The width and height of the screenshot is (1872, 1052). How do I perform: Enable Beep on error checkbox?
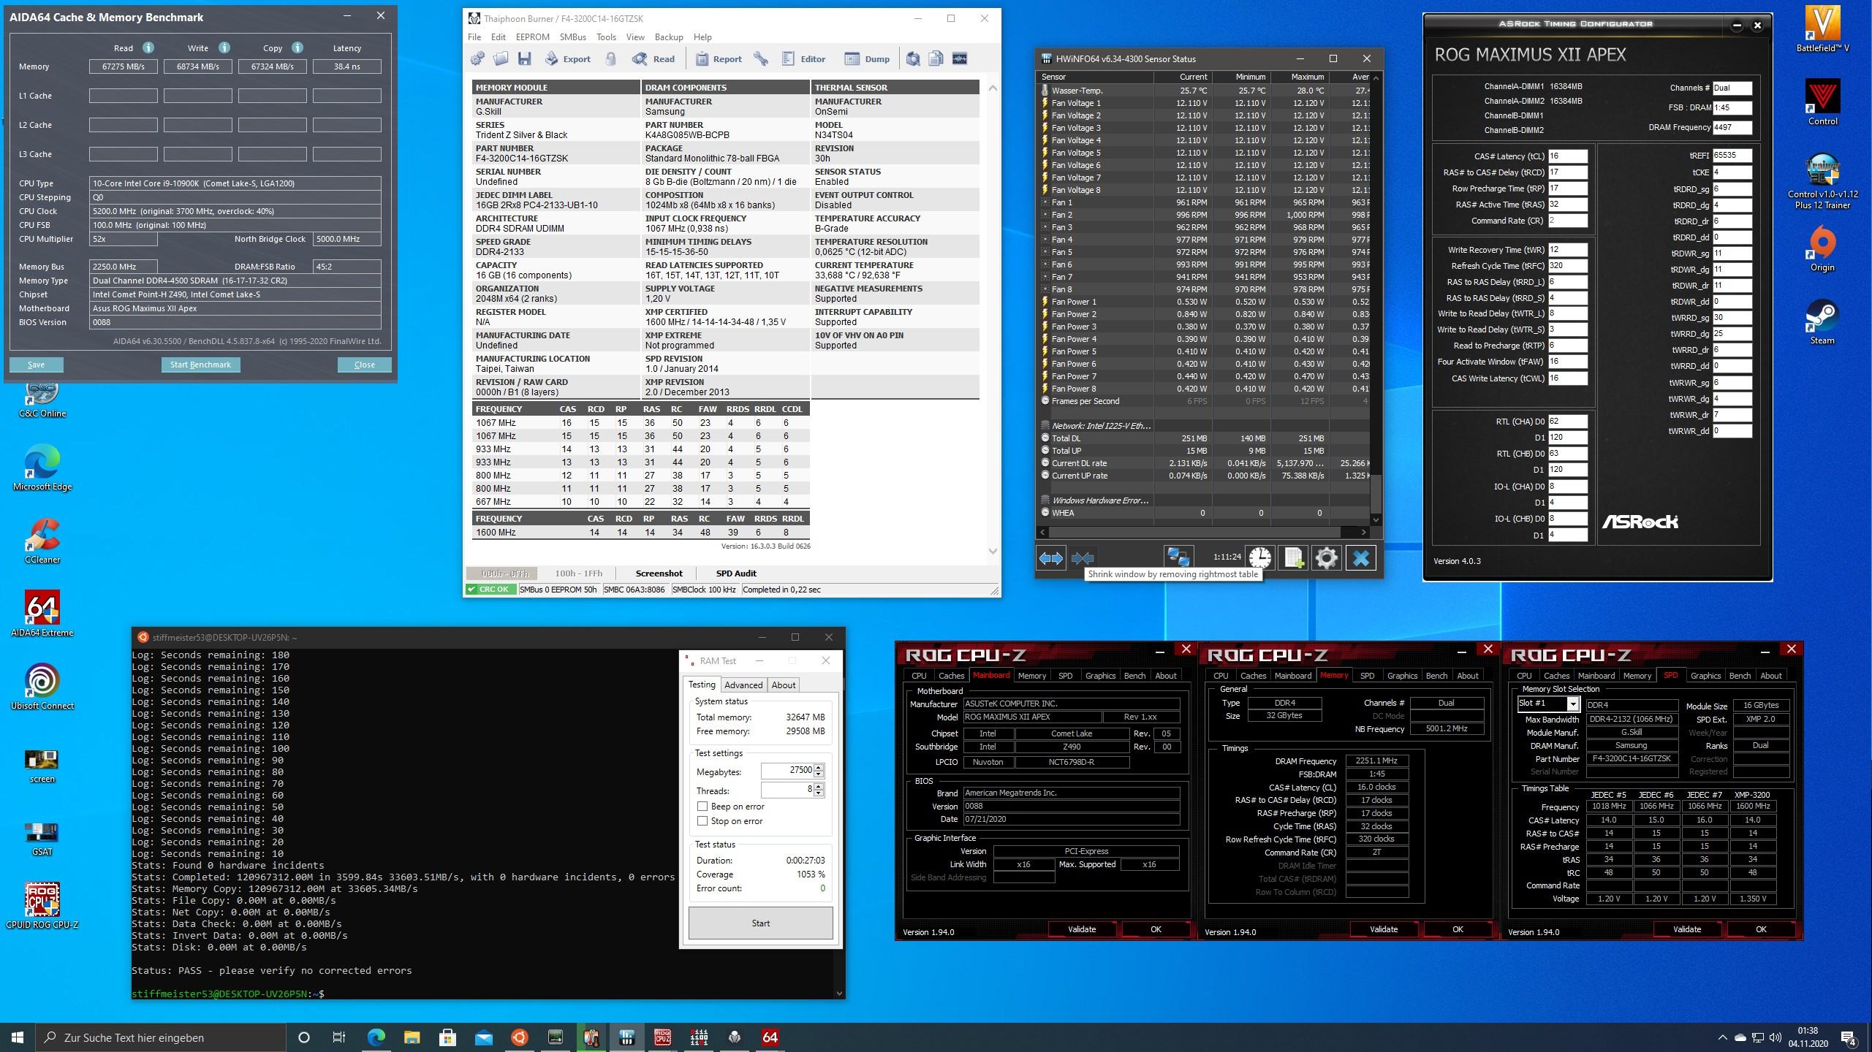[x=702, y=807]
